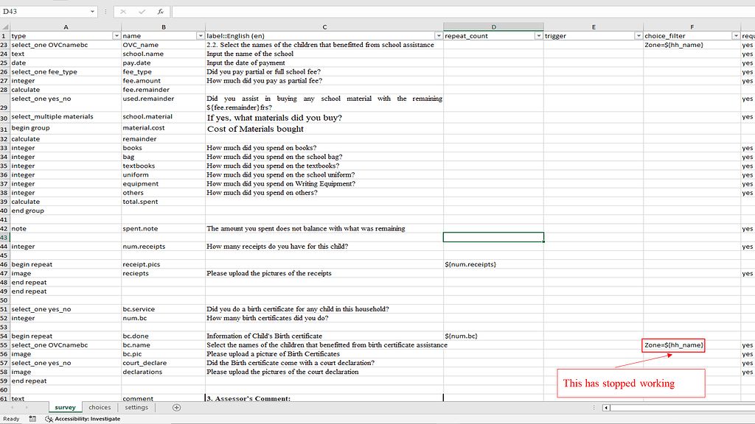Viewport: 755px width, 424px height.
Task: Open the filter dropdown on trigger column
Action: point(639,35)
